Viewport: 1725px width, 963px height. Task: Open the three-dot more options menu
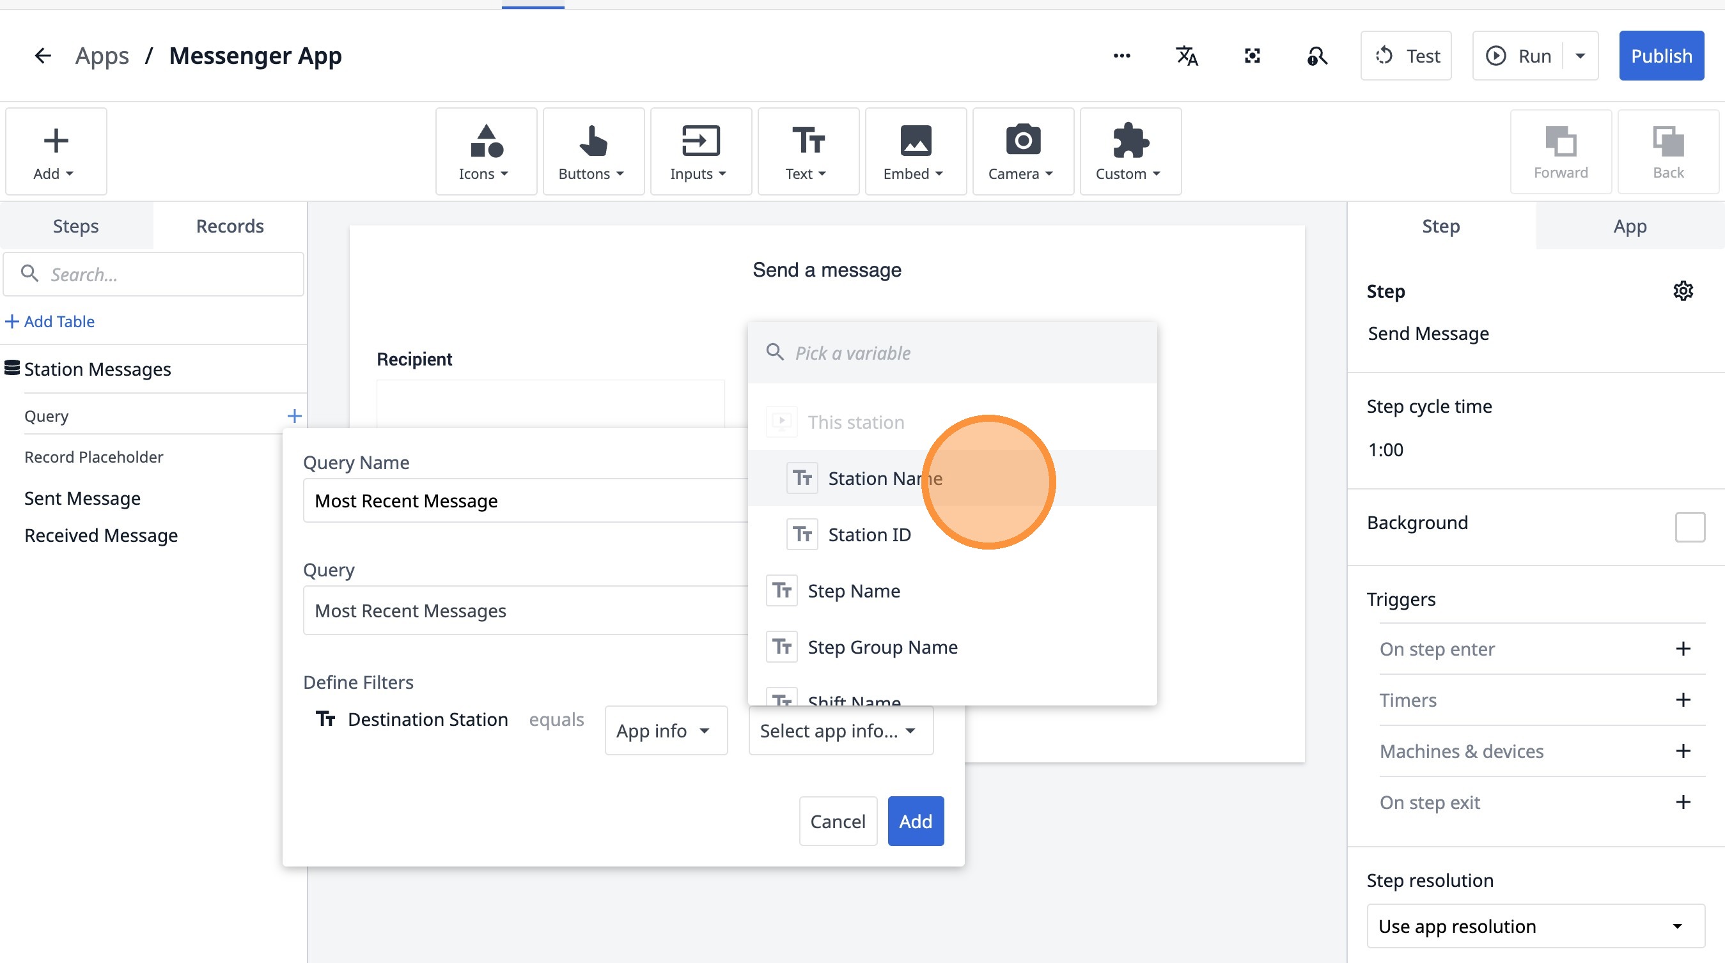pos(1121,56)
